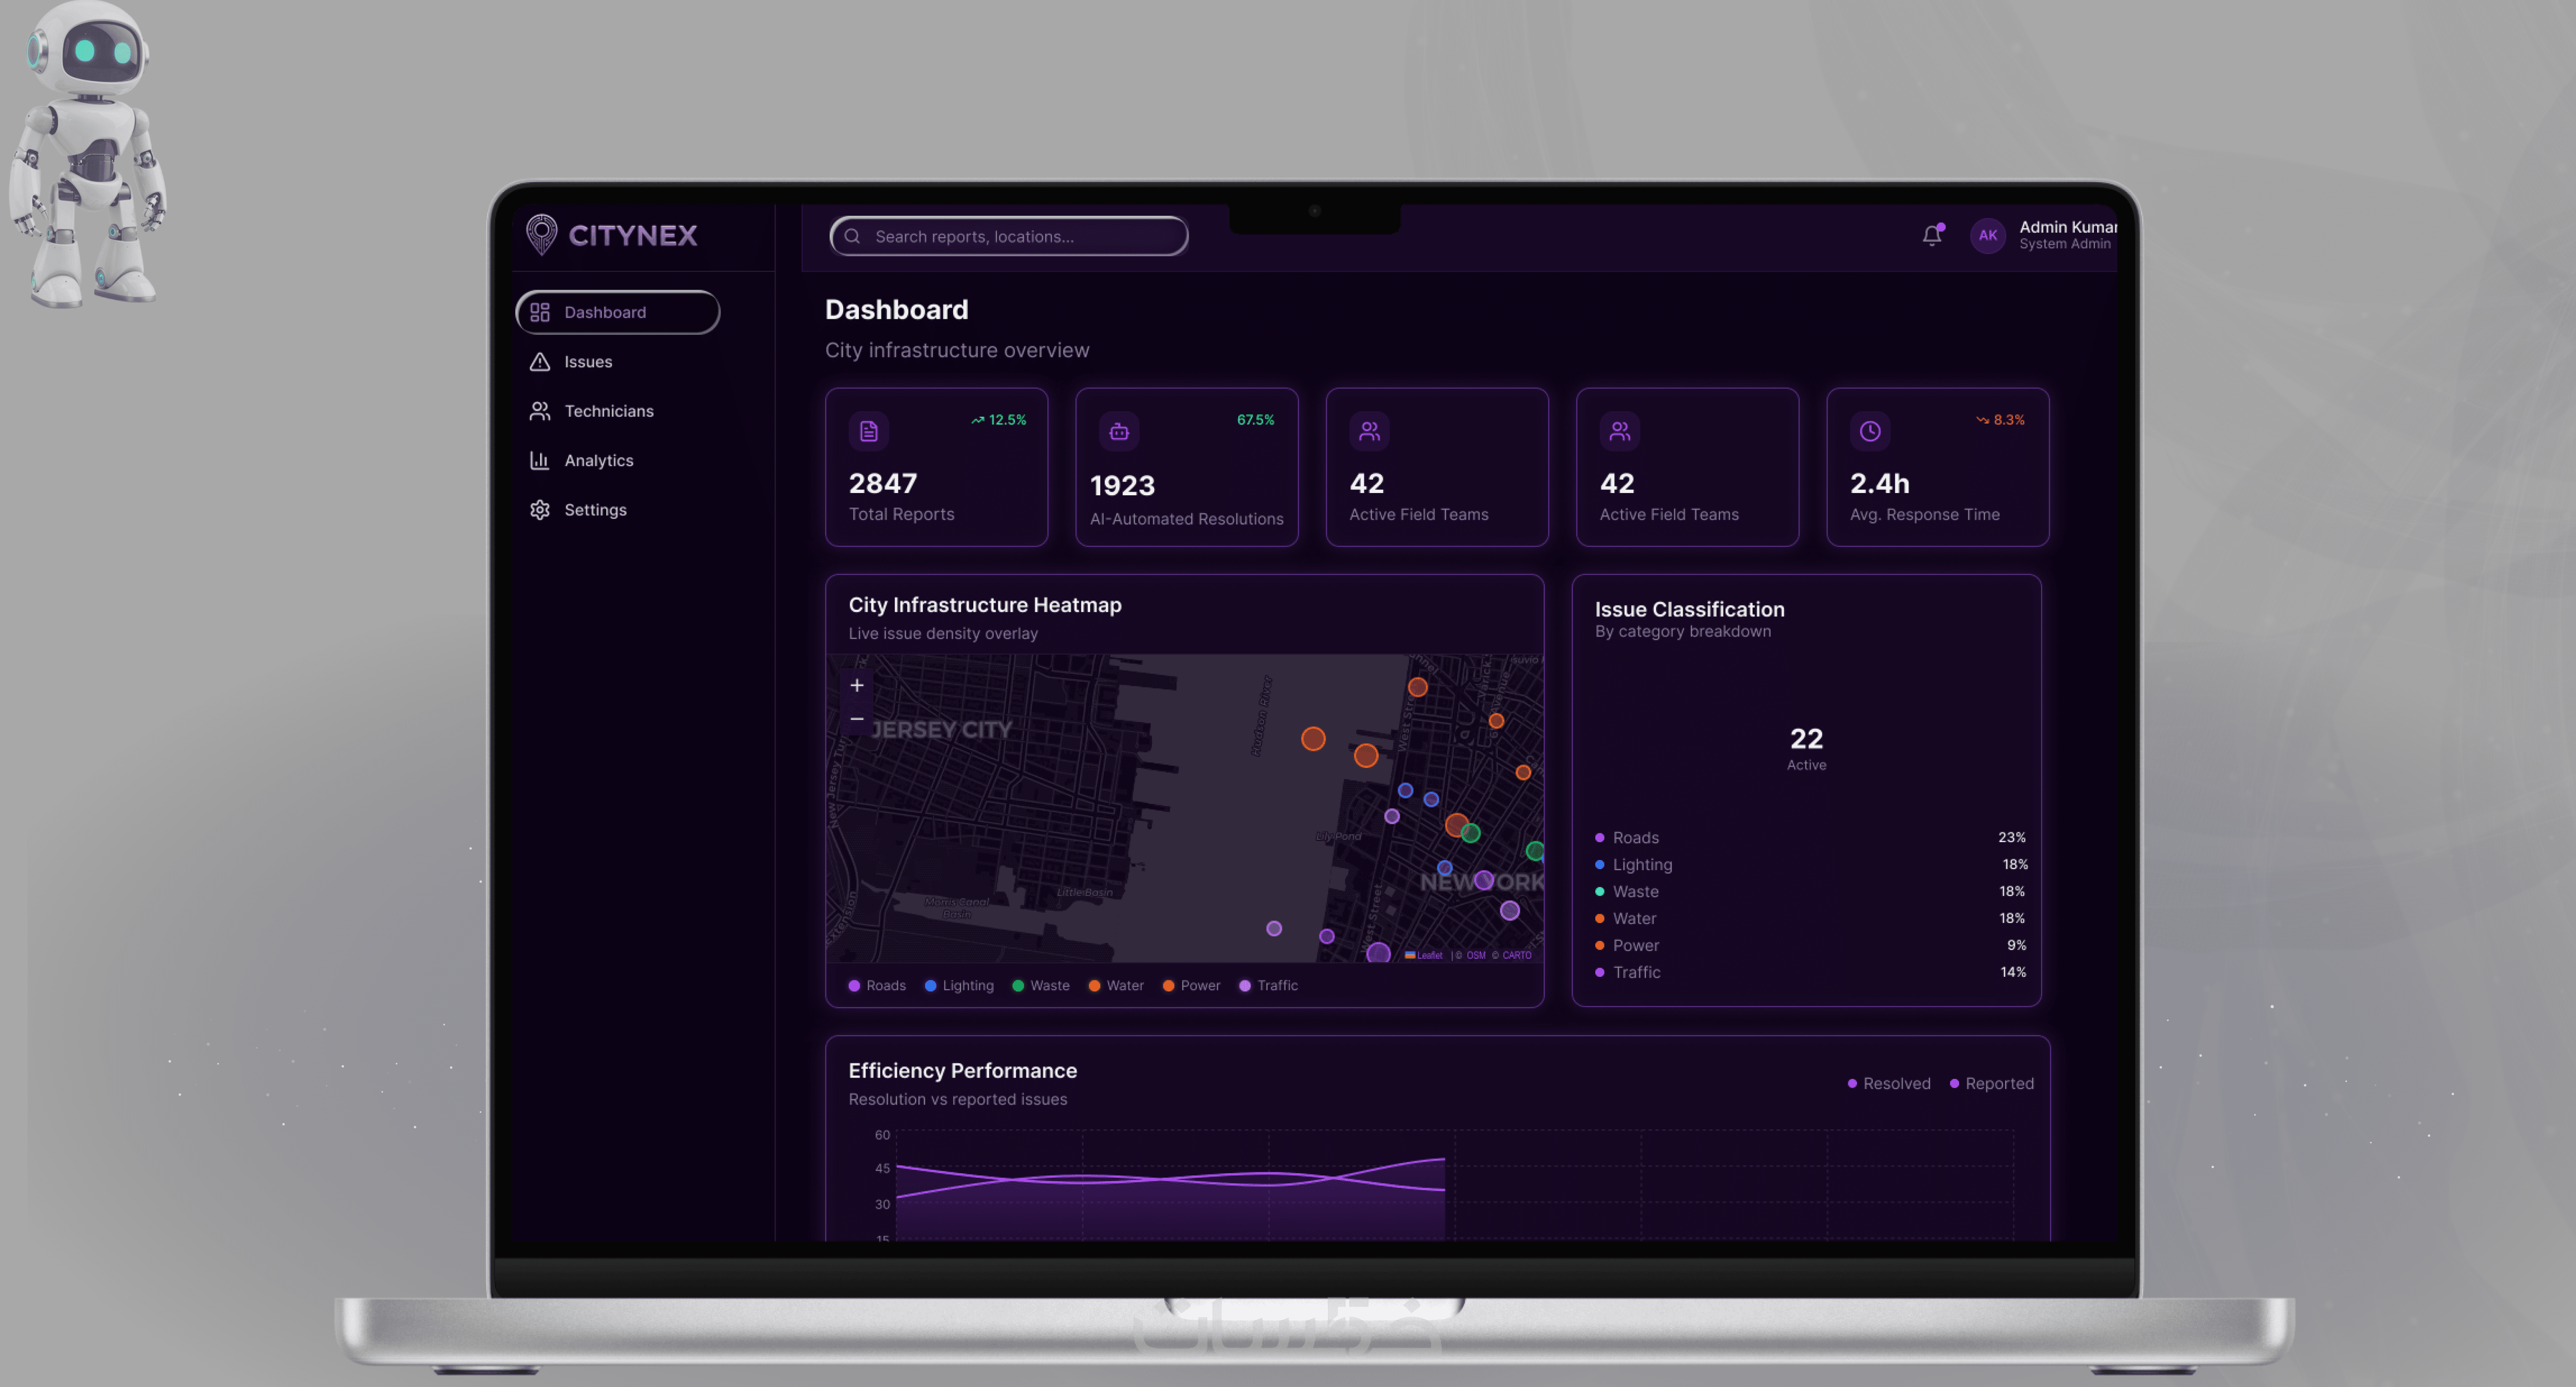Click the Total Reports document icon

tap(868, 431)
